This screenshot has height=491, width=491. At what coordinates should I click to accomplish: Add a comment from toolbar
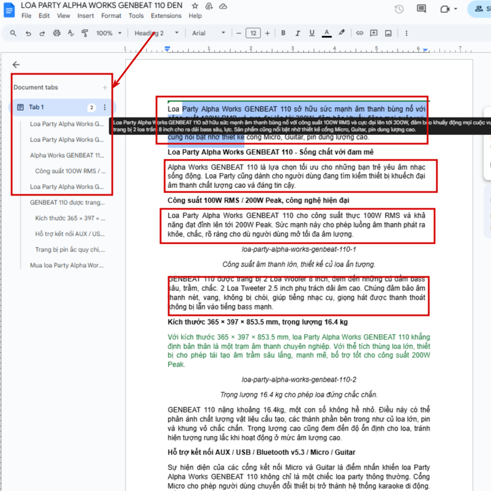click(x=374, y=33)
